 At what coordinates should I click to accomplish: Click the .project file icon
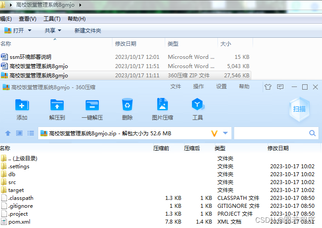[4, 214]
